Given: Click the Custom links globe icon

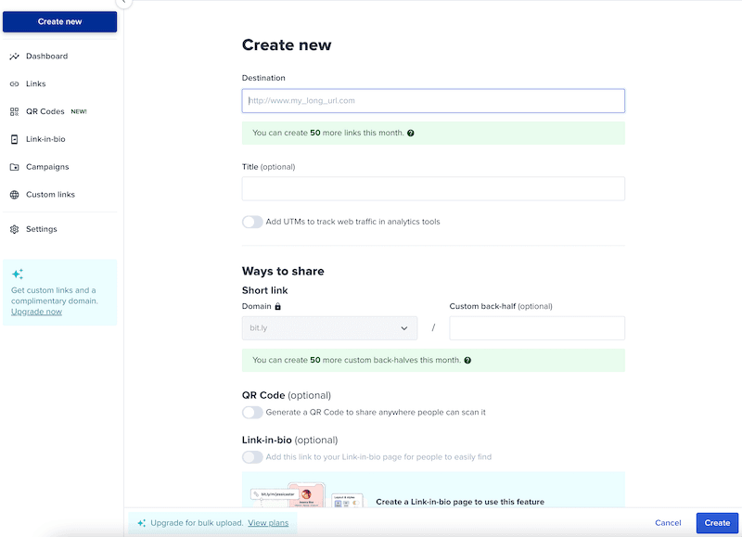Looking at the screenshot, I should coord(17,195).
